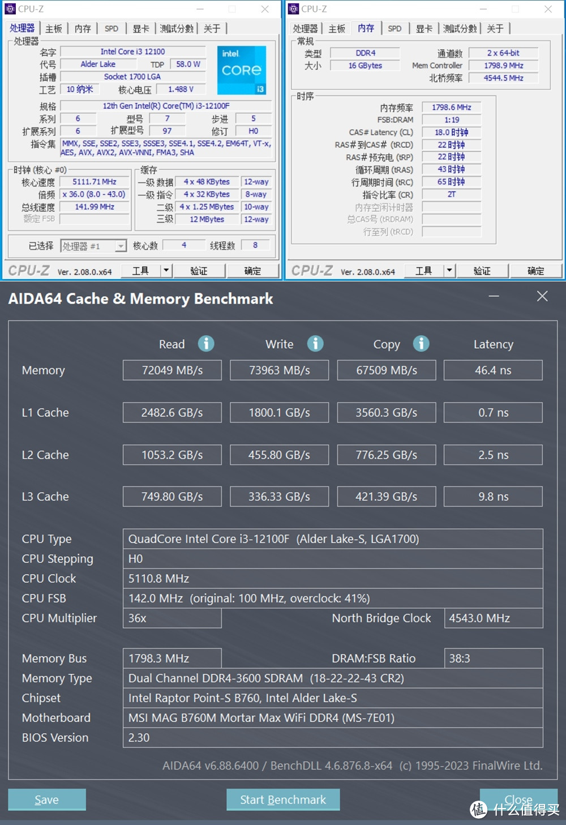566x825 pixels.
Task: Open the 处理器 #1 selection dropdown
Action: (121, 246)
